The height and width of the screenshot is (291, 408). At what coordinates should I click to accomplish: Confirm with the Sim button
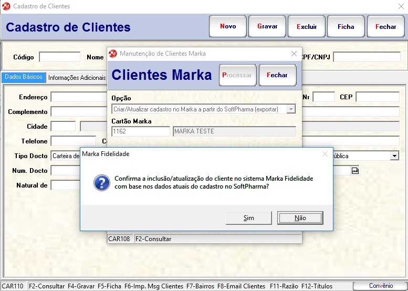249,218
